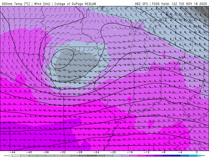
Task: Click the -16 colorbar tick label
Action: tap(130, 152)
